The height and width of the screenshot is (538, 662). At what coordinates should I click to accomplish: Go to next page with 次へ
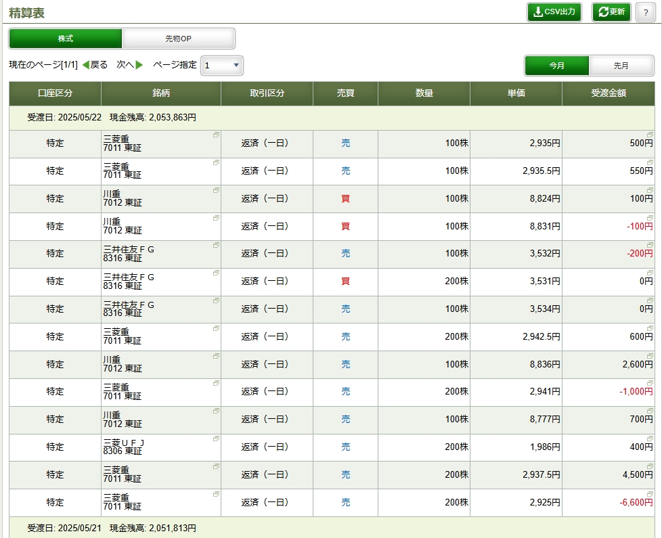[x=129, y=64]
